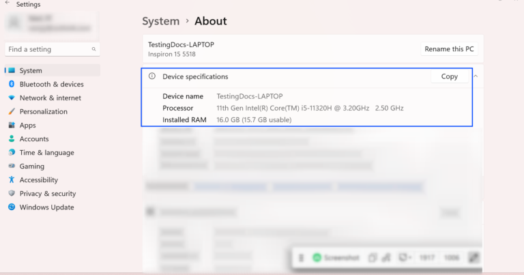Click the Device specifications info icon
Image resolution: width=524 pixels, height=275 pixels.
click(x=152, y=76)
